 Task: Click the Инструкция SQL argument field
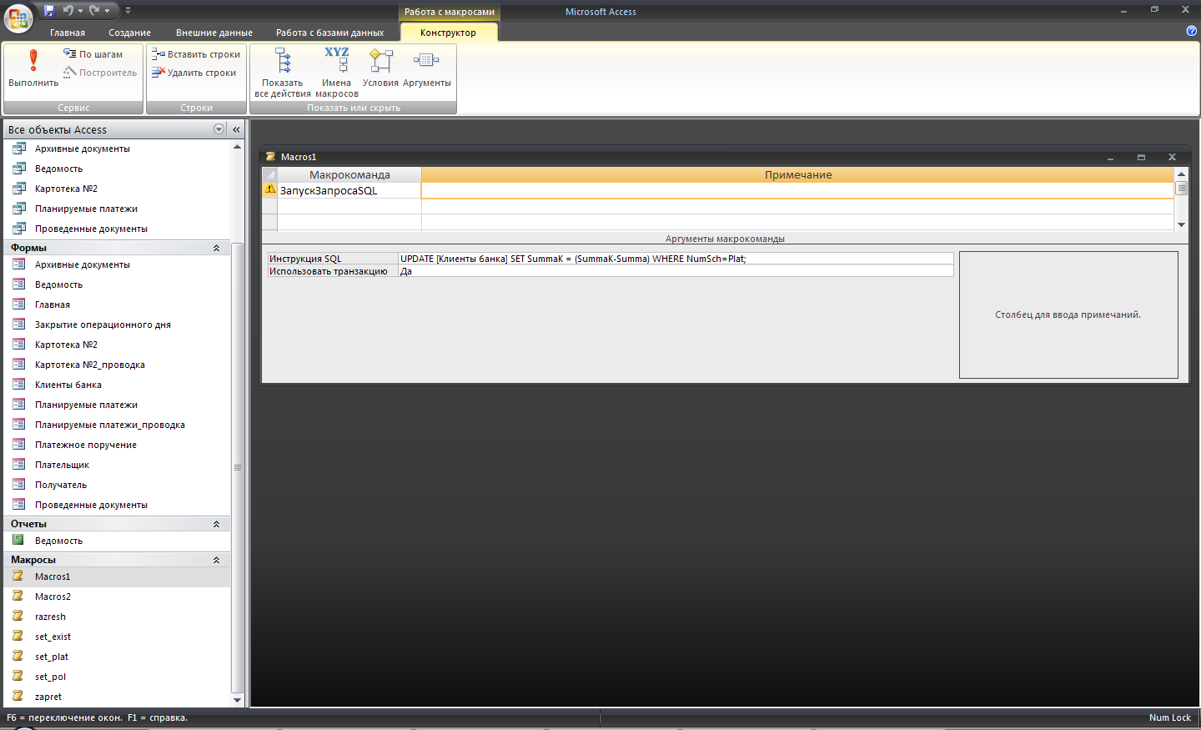tap(676, 259)
